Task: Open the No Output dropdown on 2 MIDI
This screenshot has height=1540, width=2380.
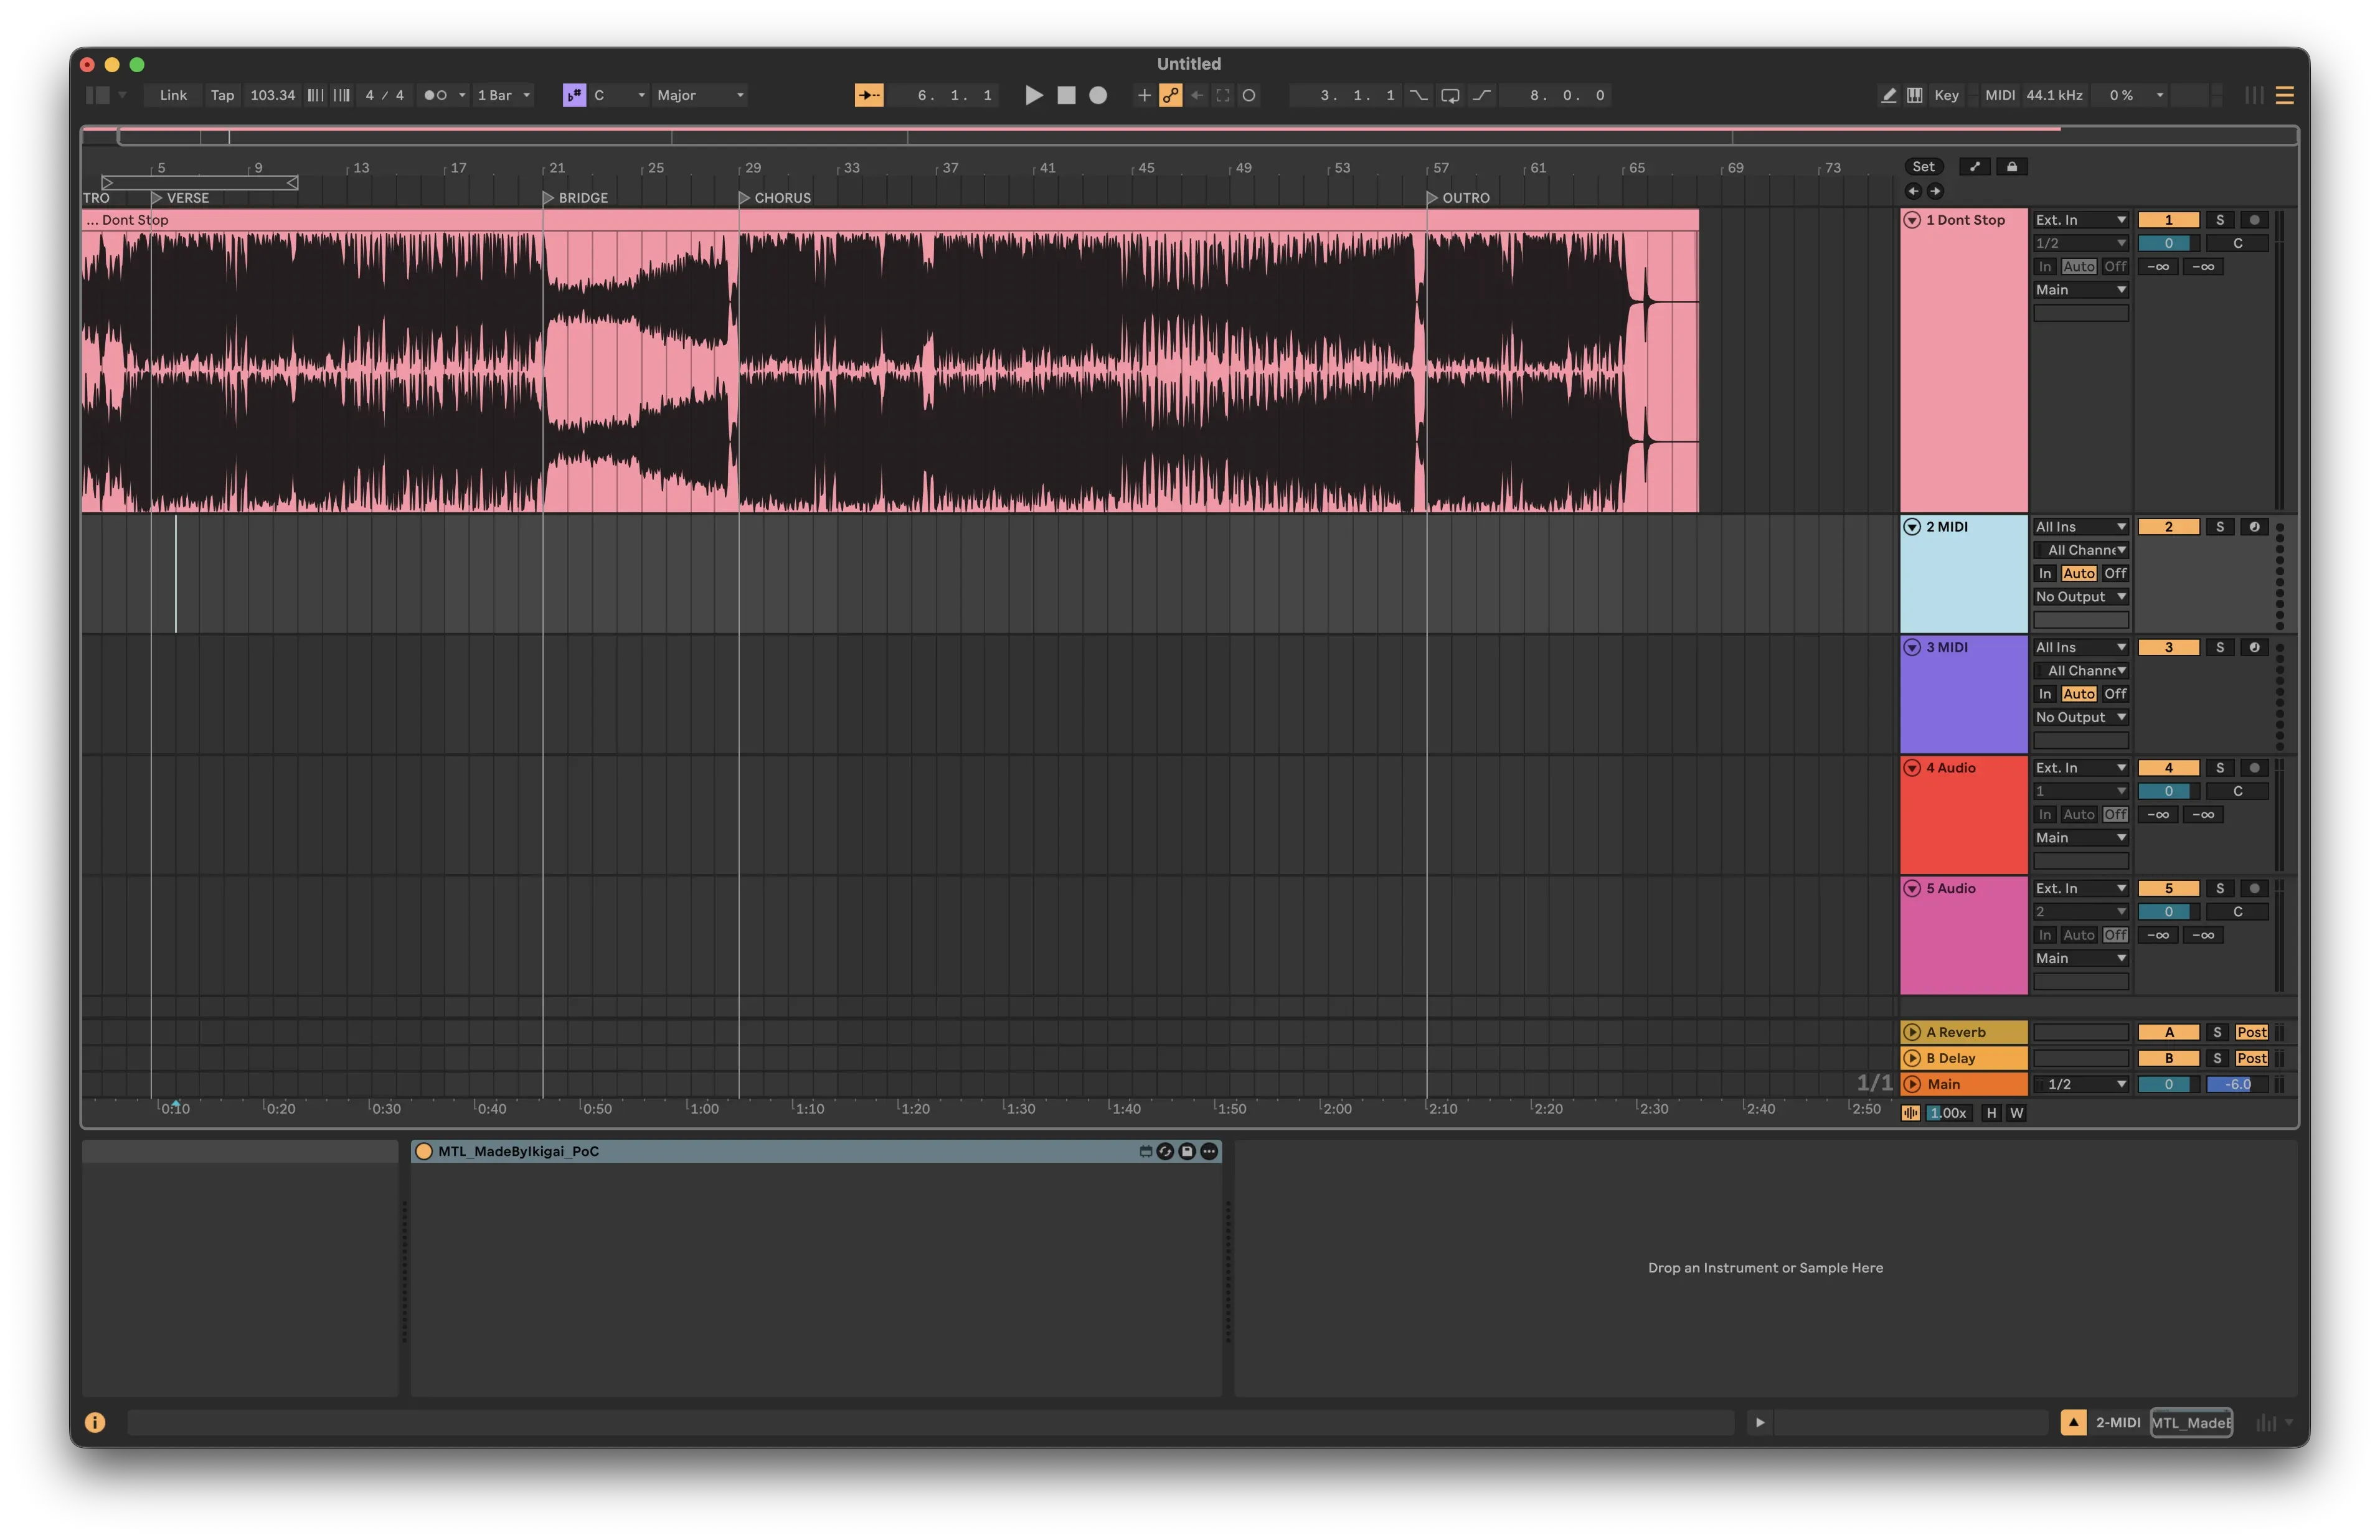Action: (2081, 596)
